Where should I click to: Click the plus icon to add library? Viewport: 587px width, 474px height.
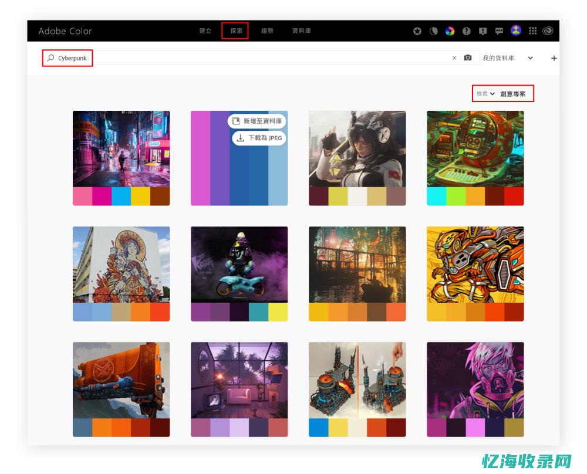click(554, 58)
